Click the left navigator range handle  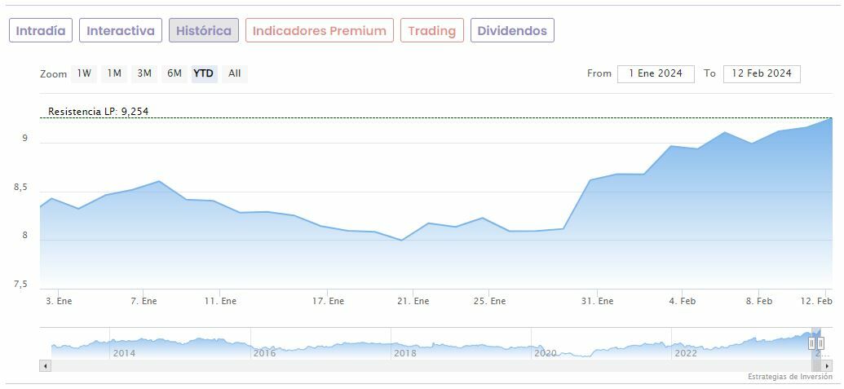[x=811, y=343]
